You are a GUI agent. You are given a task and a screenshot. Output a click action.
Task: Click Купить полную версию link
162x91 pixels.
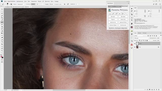point(118,28)
